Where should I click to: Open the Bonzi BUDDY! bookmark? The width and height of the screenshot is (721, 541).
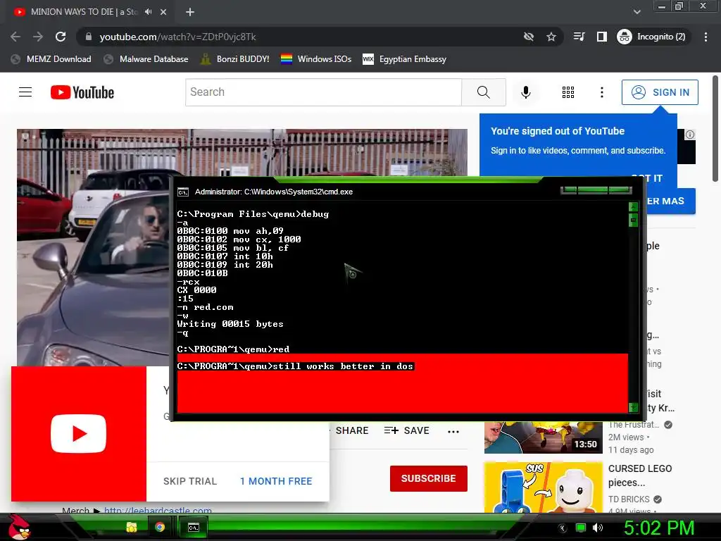click(235, 59)
